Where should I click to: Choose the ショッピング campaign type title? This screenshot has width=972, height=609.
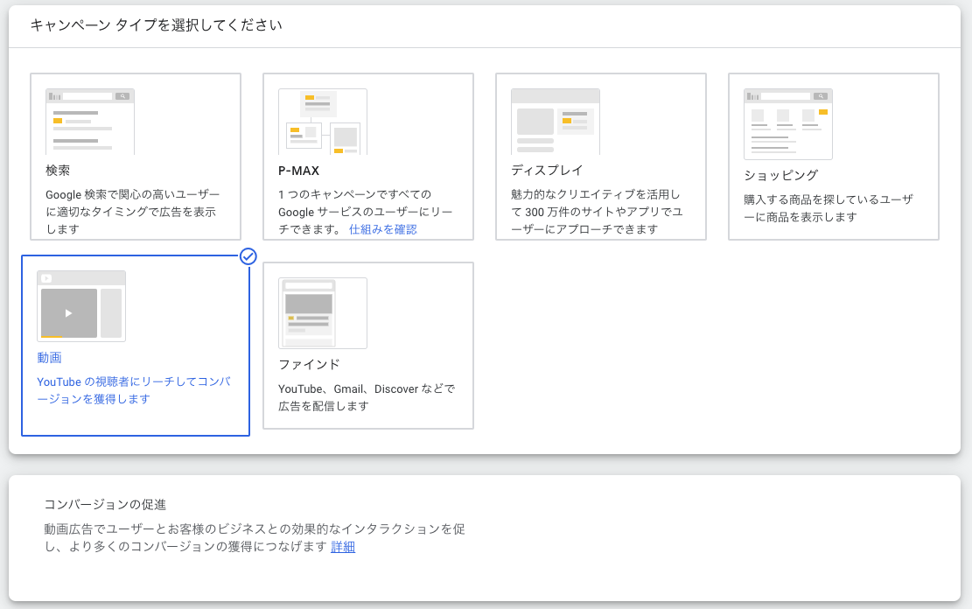click(780, 175)
